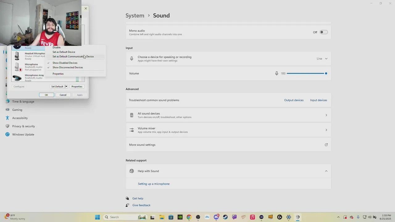Click the unplugged Realtek Microphone icon
This screenshot has width=395, height=222.
click(18, 67)
